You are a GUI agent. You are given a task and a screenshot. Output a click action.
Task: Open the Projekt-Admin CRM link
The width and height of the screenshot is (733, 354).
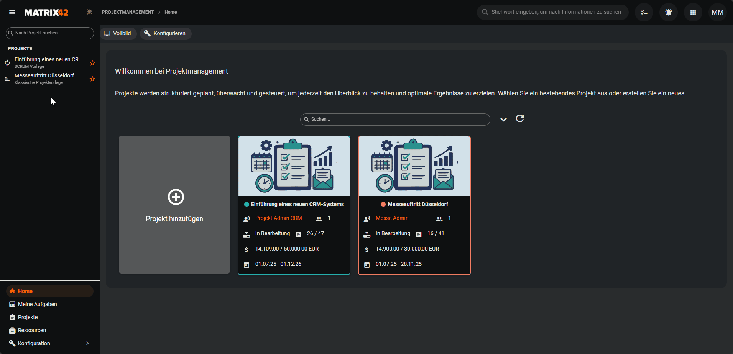click(x=279, y=218)
